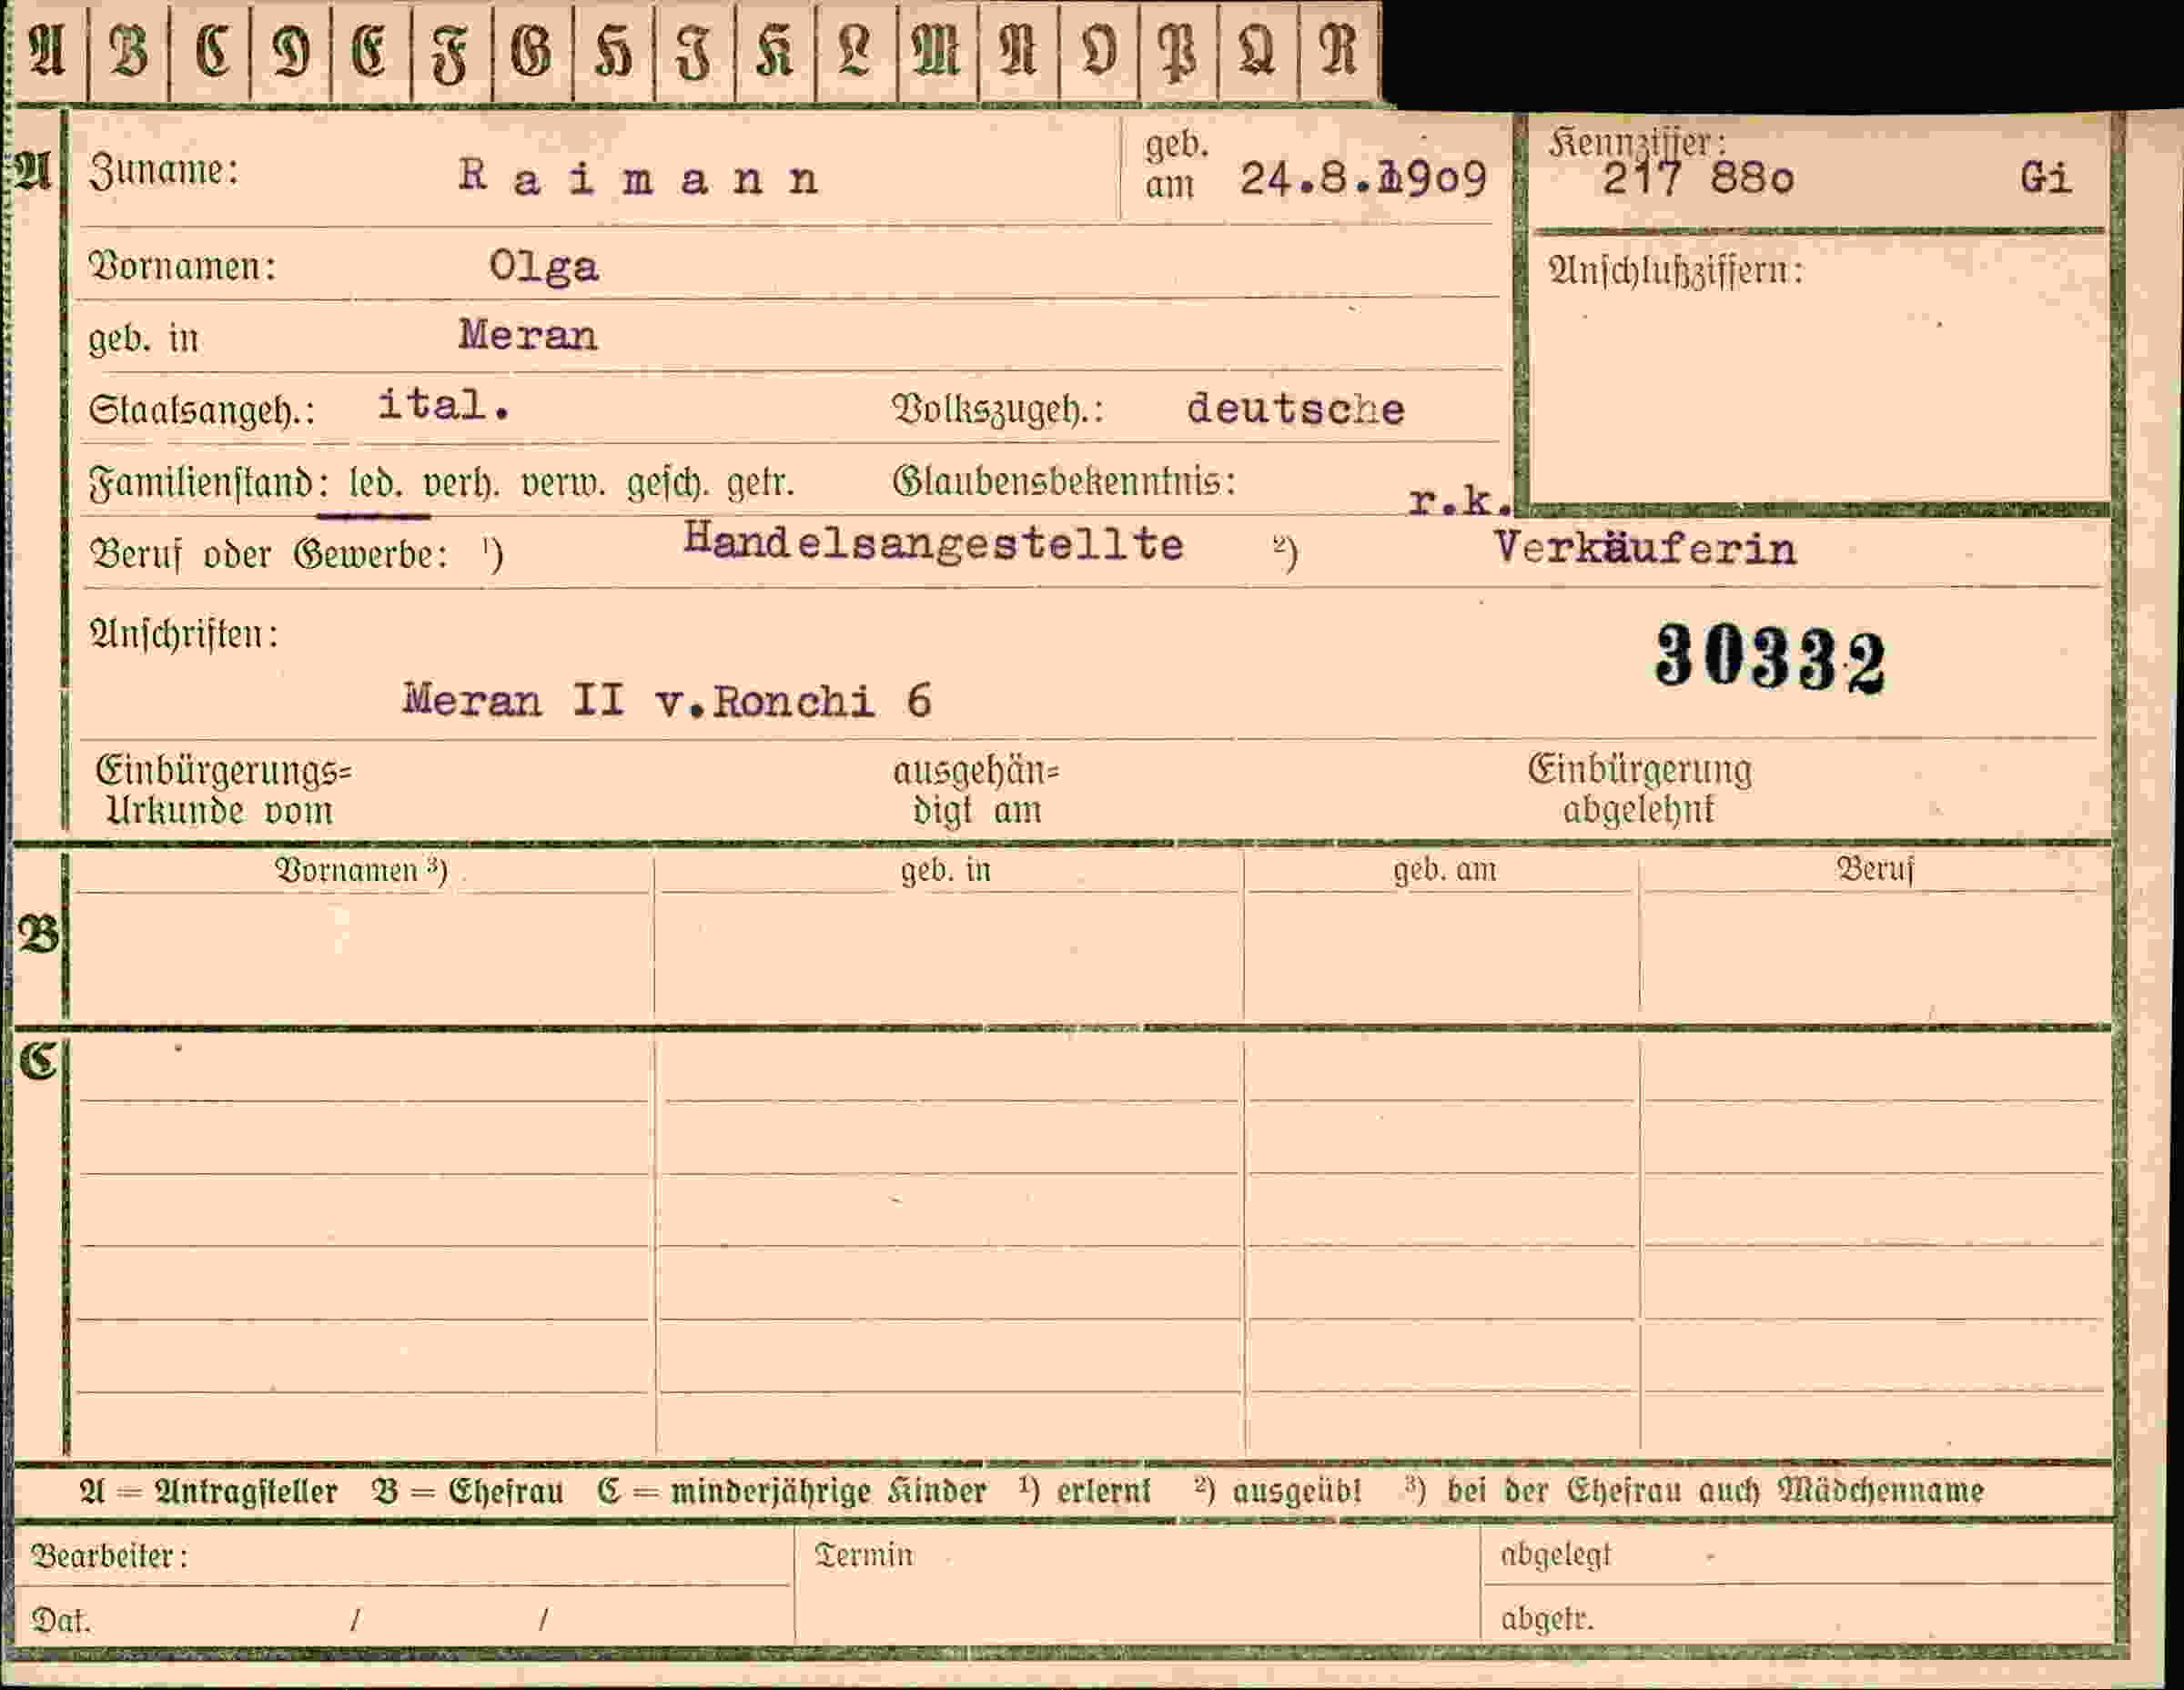This screenshot has width=2184, height=1690.
Task: Click the nationality value 'ital.'
Action: click(x=444, y=405)
